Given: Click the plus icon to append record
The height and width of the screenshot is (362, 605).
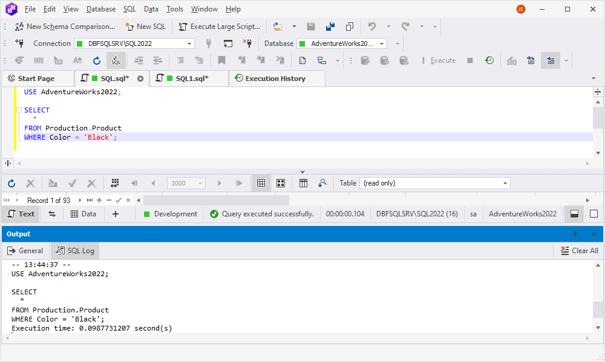Looking at the screenshot, I should point(99,200).
